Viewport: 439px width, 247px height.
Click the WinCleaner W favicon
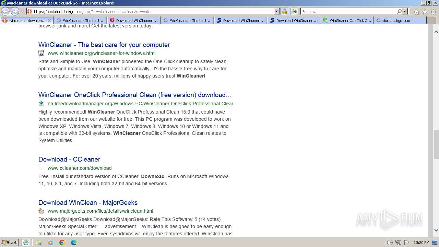(x=41, y=53)
